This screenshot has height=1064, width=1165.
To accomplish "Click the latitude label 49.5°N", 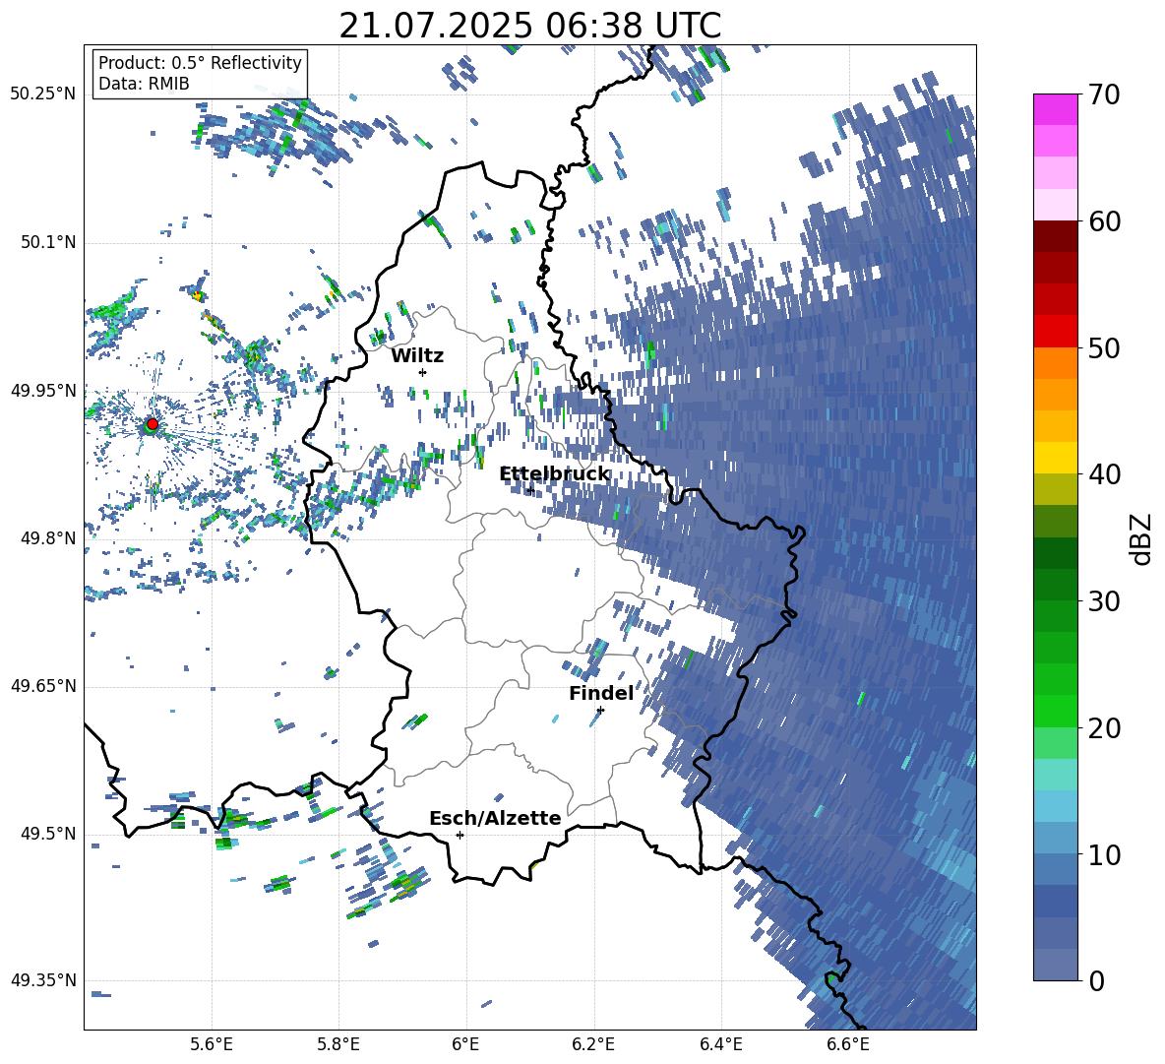I will (x=47, y=834).
